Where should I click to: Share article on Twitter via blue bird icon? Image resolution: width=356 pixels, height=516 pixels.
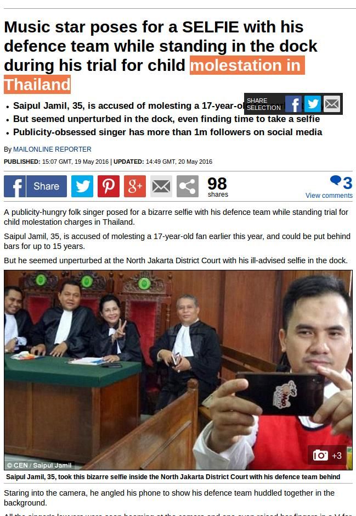[82, 186]
